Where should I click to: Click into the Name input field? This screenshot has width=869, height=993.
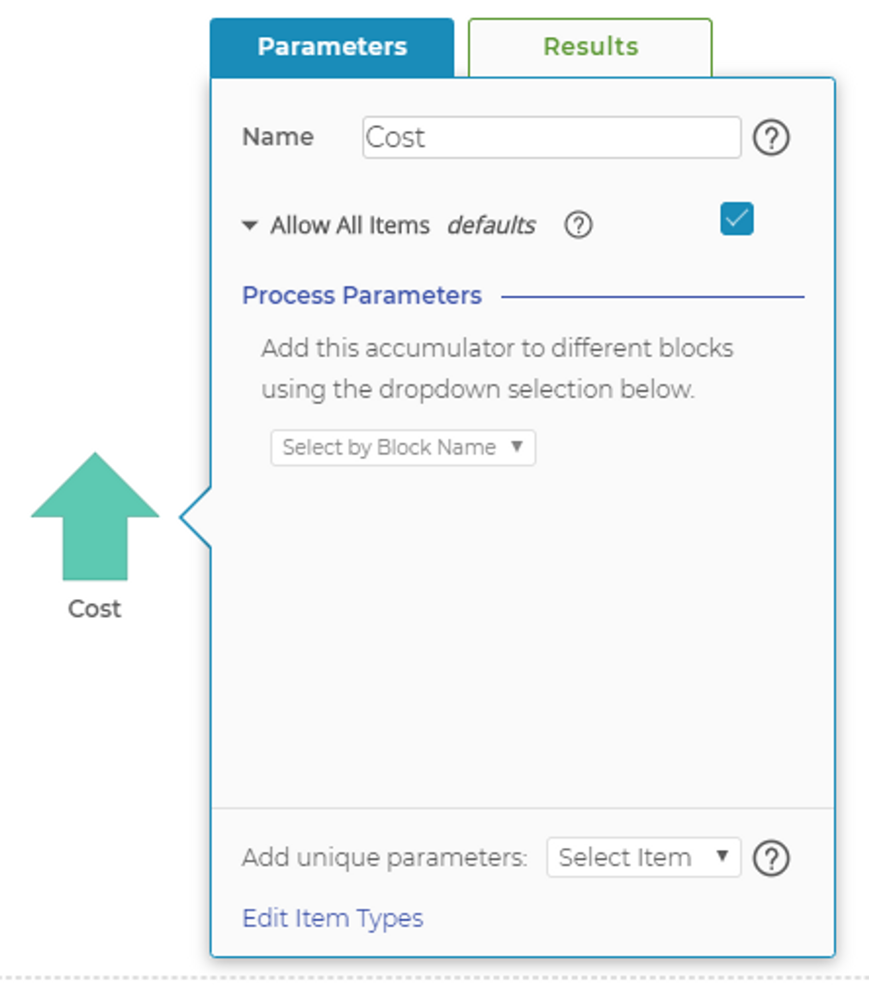click(x=551, y=137)
